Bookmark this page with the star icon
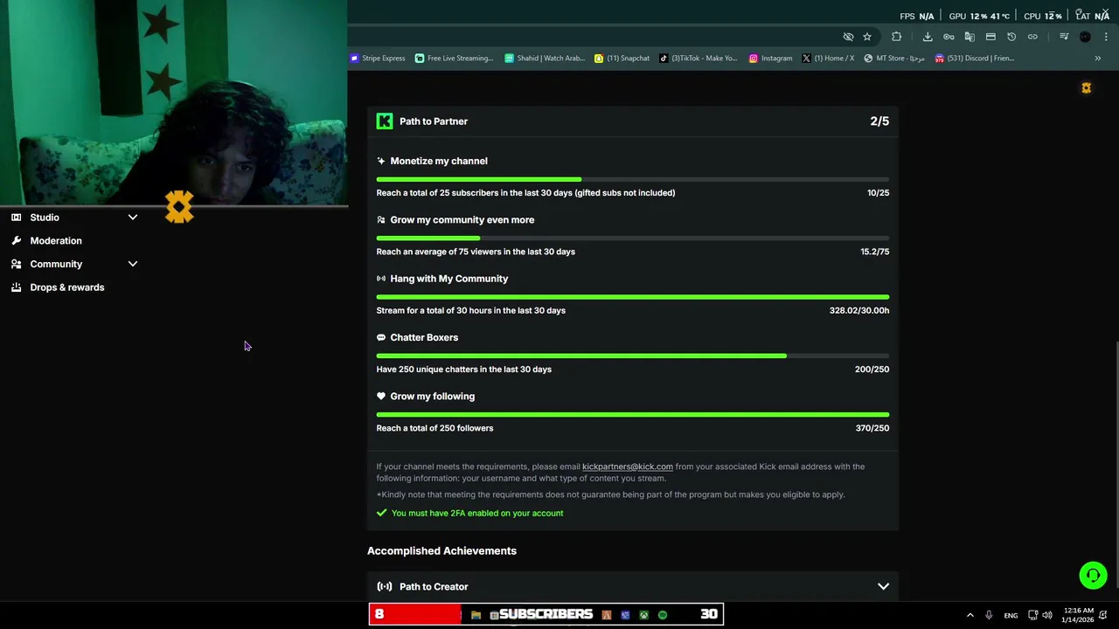This screenshot has width=1119, height=629. click(867, 37)
